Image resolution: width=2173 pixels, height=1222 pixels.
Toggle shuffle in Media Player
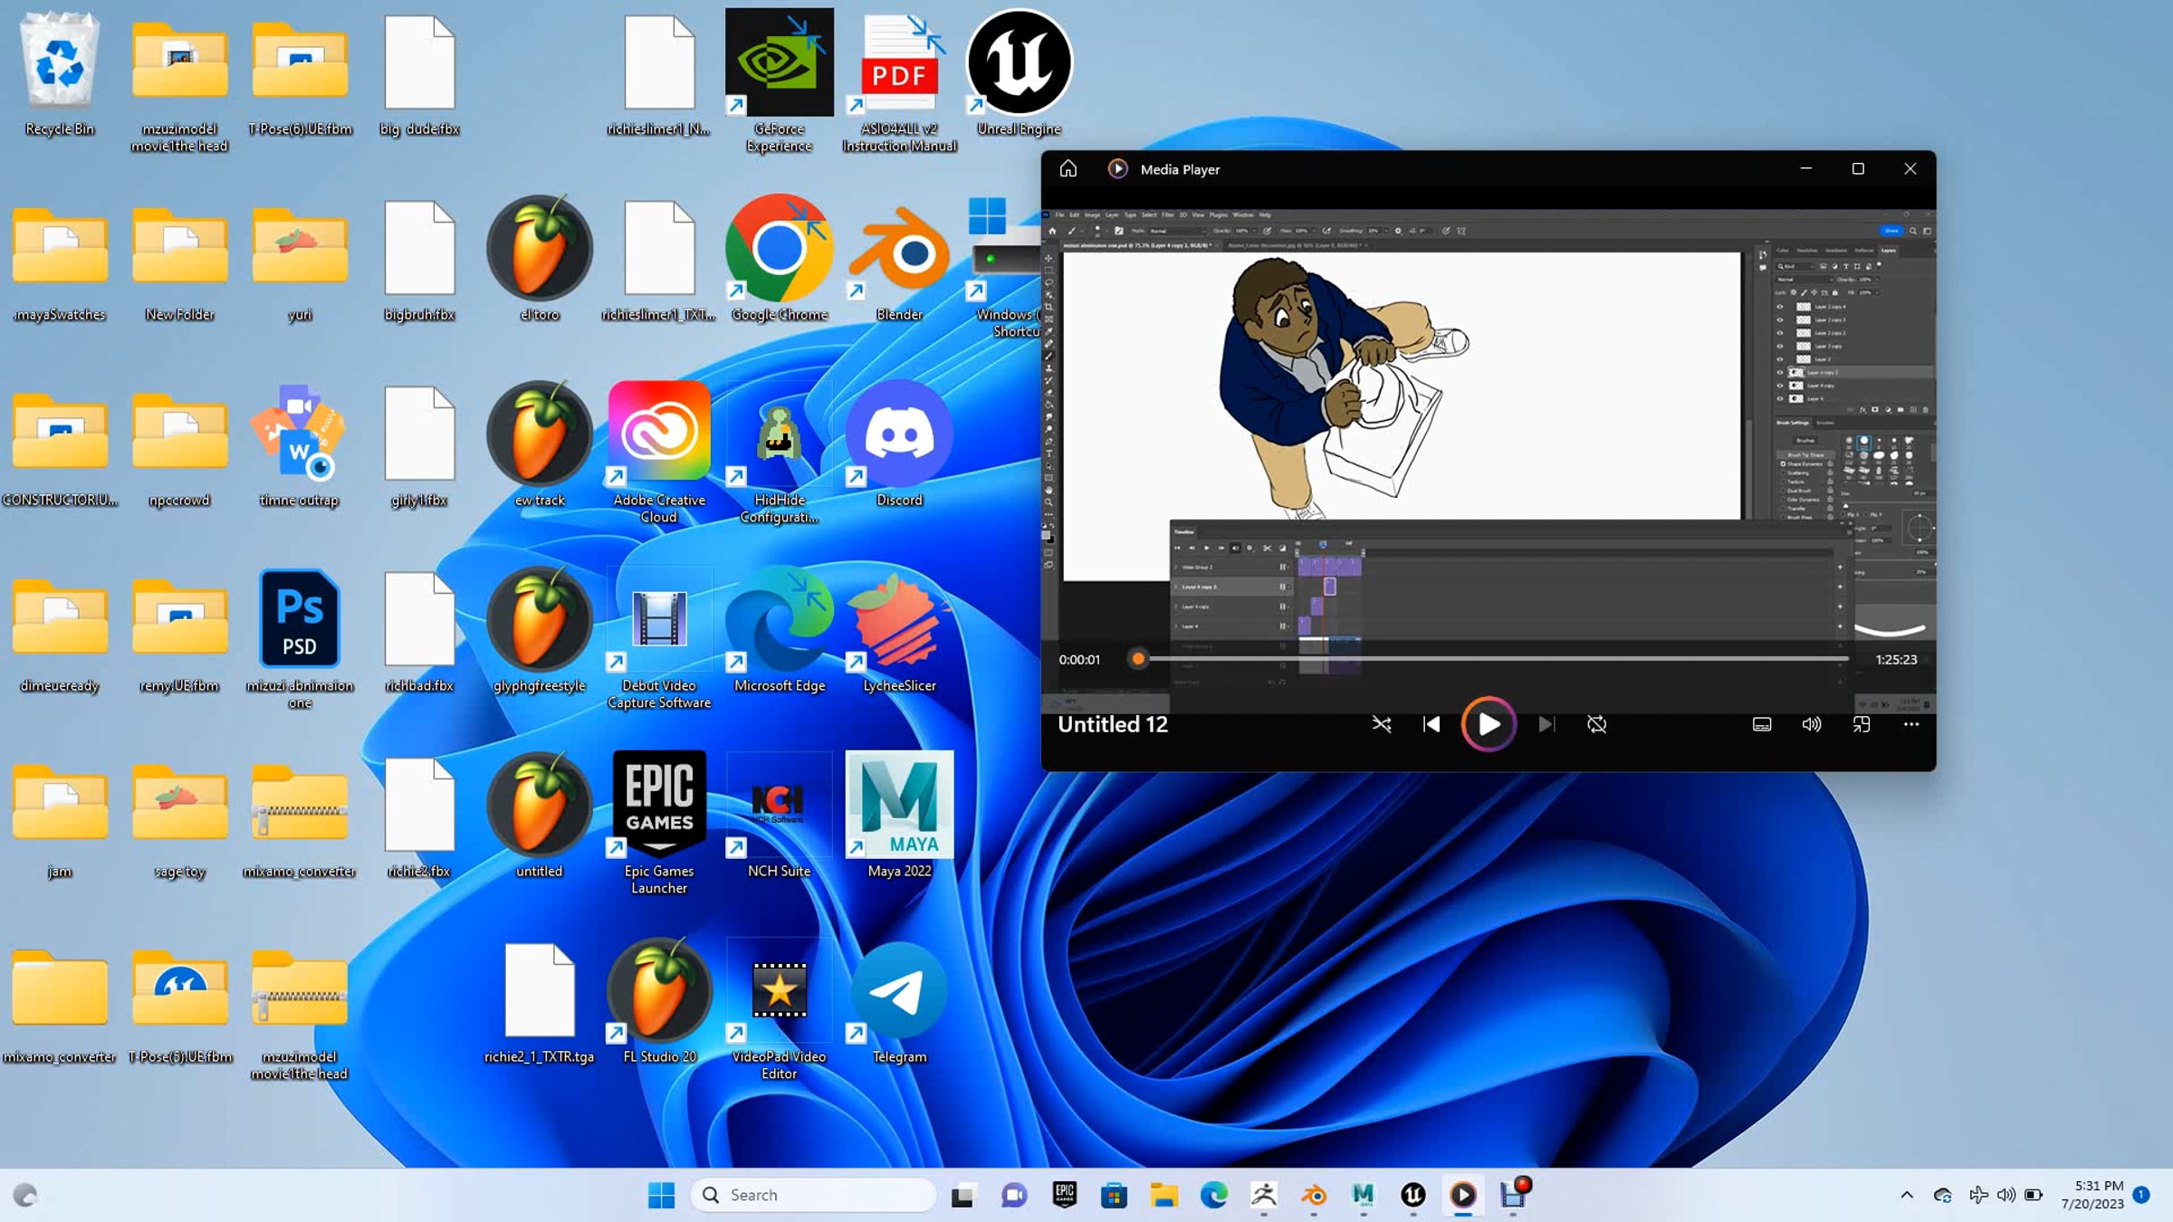click(x=1381, y=724)
